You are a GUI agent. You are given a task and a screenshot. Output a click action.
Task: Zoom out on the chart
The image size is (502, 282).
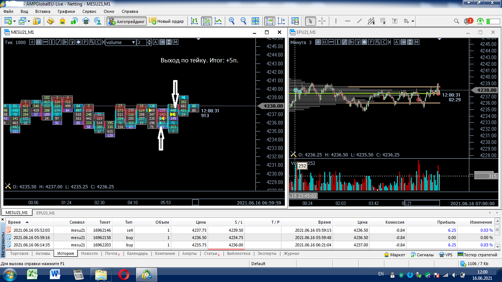point(243,21)
